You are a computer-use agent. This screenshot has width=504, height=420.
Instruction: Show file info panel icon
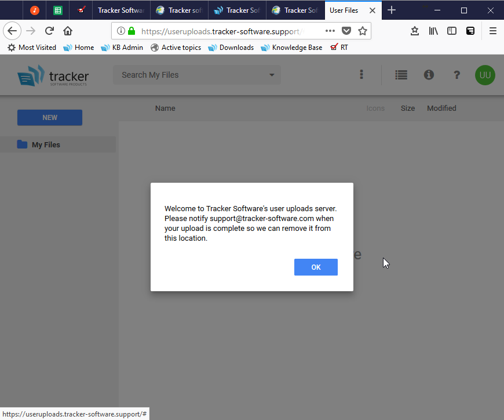pyautogui.click(x=429, y=75)
